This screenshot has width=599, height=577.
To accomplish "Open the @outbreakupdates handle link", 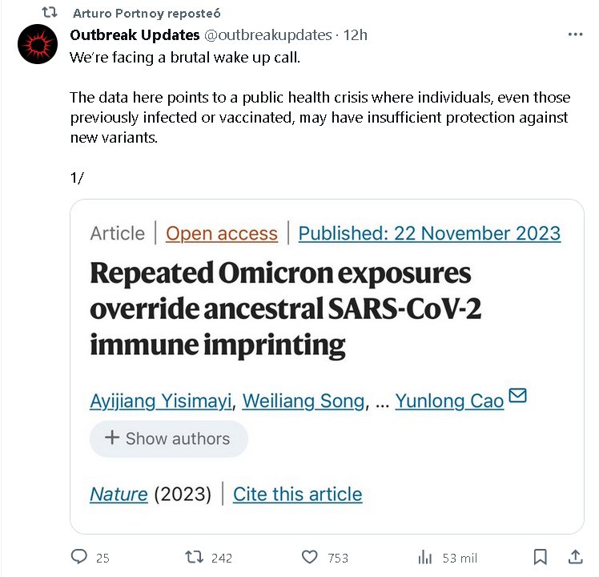I will point(268,34).
